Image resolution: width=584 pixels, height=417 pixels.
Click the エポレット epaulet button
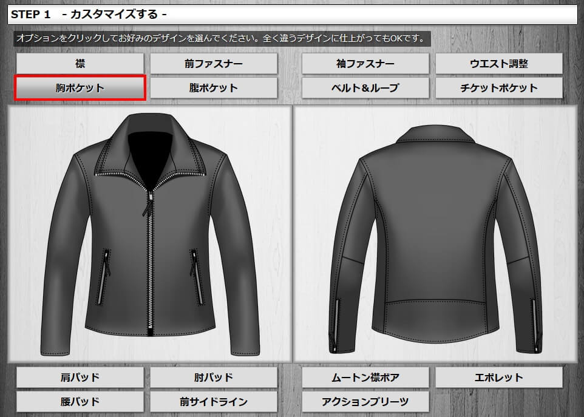[499, 378]
